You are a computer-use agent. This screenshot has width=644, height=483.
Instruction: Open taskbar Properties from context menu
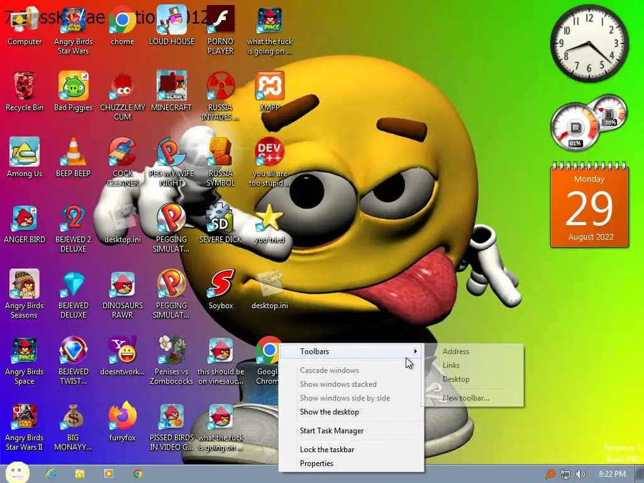(351, 464)
